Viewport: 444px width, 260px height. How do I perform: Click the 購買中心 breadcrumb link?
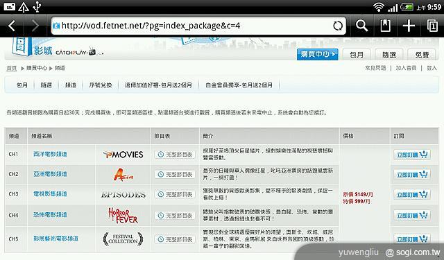click(37, 68)
